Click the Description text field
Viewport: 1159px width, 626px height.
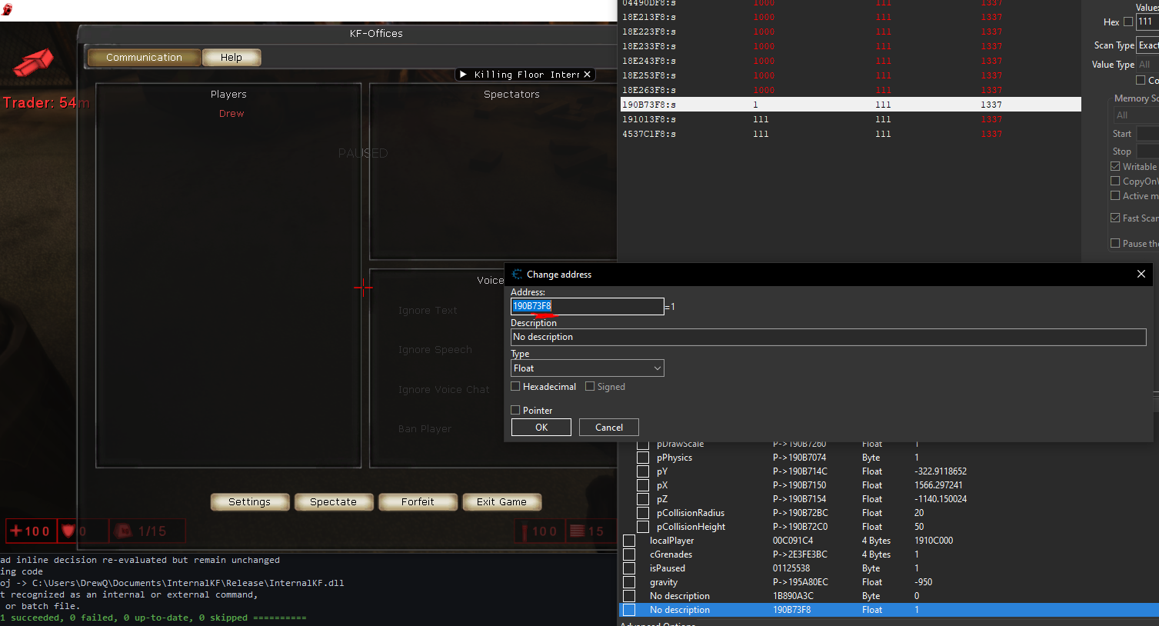tap(828, 337)
